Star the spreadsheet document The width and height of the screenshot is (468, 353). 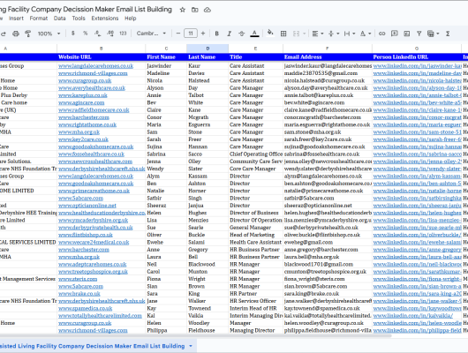pyautogui.click(x=183, y=10)
